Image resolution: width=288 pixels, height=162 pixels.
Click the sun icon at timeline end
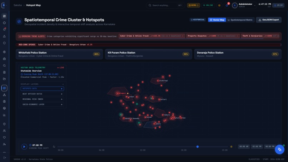coord(231,147)
